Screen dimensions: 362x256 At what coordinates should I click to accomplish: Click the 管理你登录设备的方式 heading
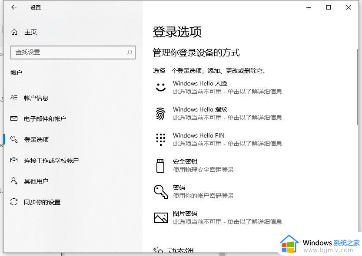[x=196, y=53]
